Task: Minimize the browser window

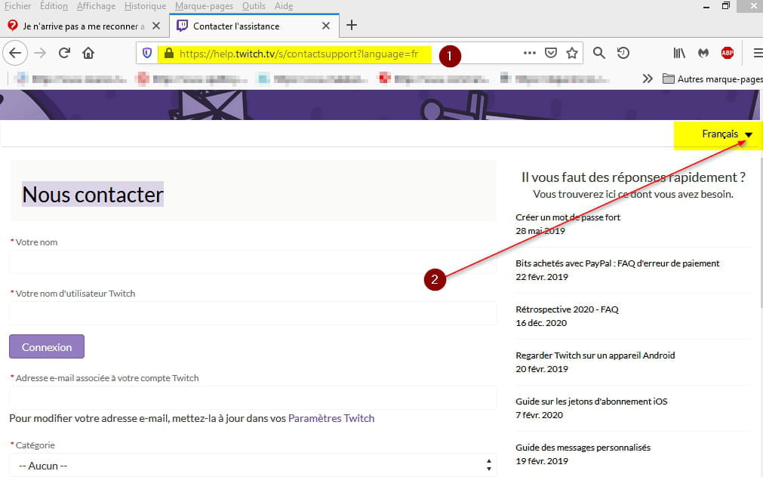Action: (x=706, y=6)
